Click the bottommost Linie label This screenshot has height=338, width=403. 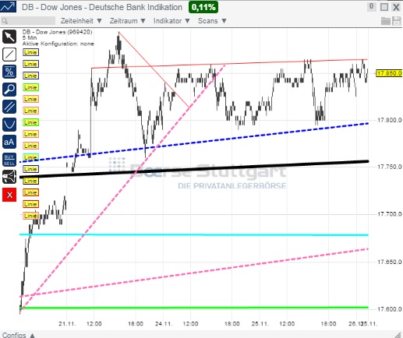coord(30,216)
